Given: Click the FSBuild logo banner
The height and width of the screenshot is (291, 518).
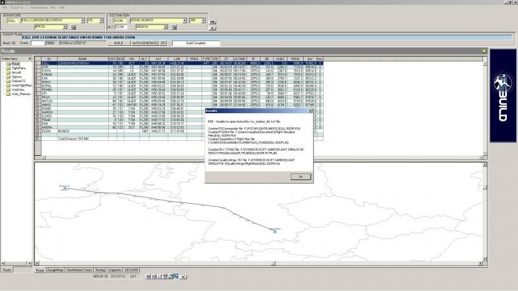Looking at the screenshot, I should pos(503,96).
